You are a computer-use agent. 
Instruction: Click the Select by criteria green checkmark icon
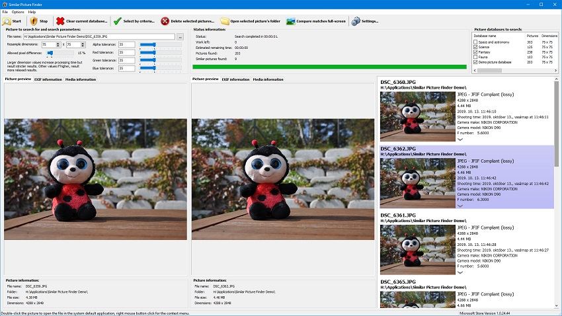coord(117,21)
